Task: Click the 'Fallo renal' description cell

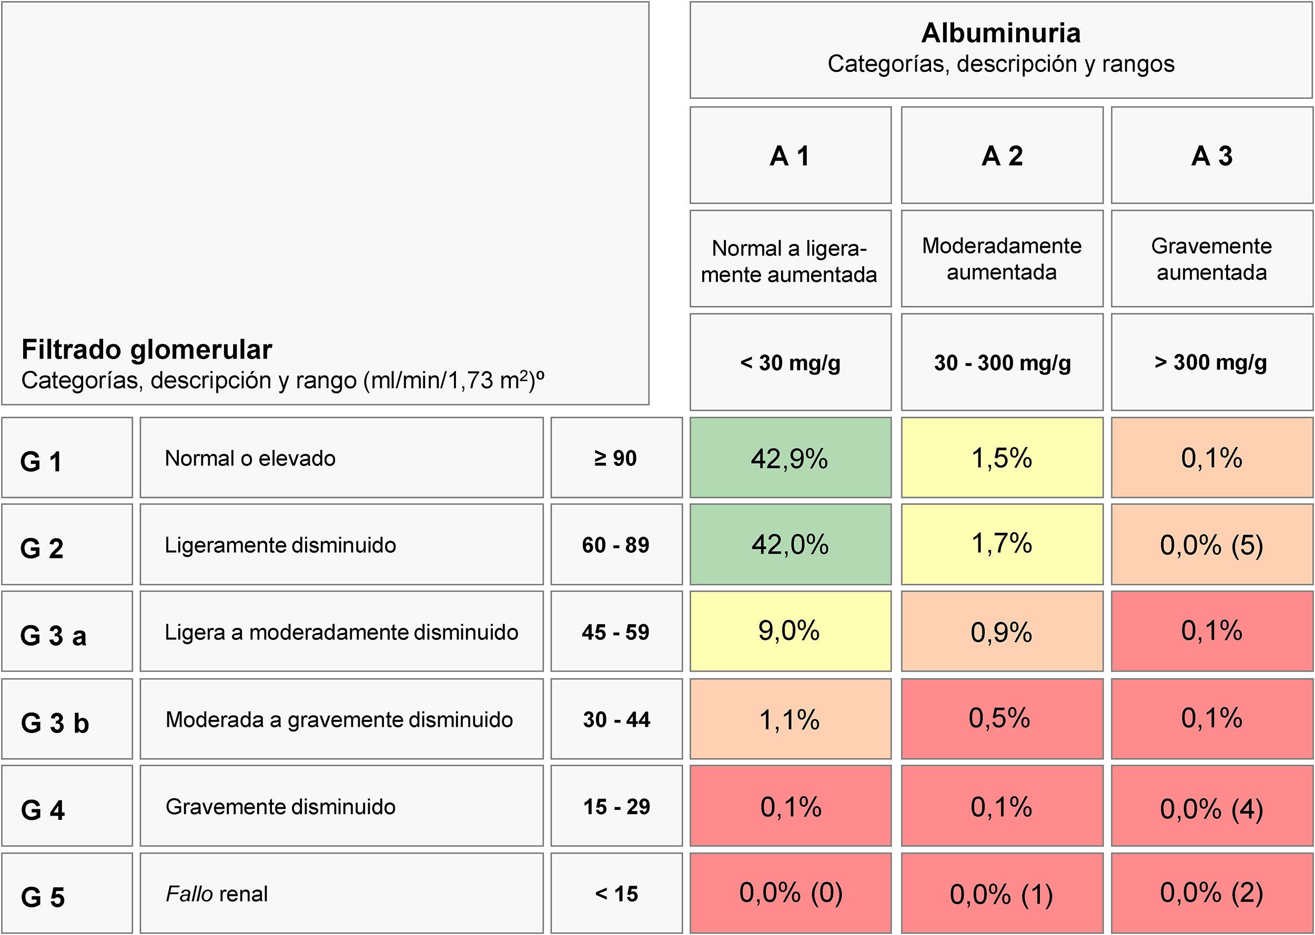Action: click(341, 894)
